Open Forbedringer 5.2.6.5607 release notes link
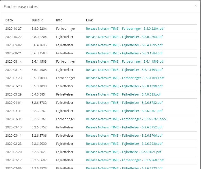 tap(125, 160)
